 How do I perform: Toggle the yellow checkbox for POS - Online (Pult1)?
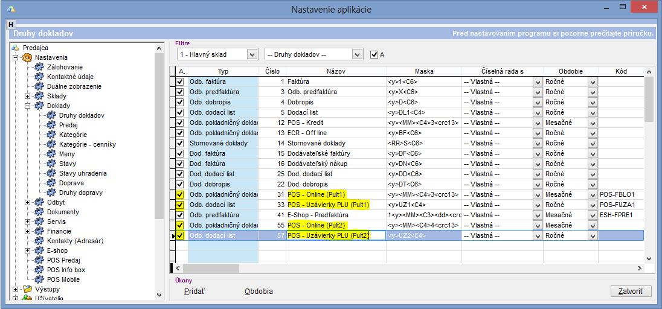point(180,194)
